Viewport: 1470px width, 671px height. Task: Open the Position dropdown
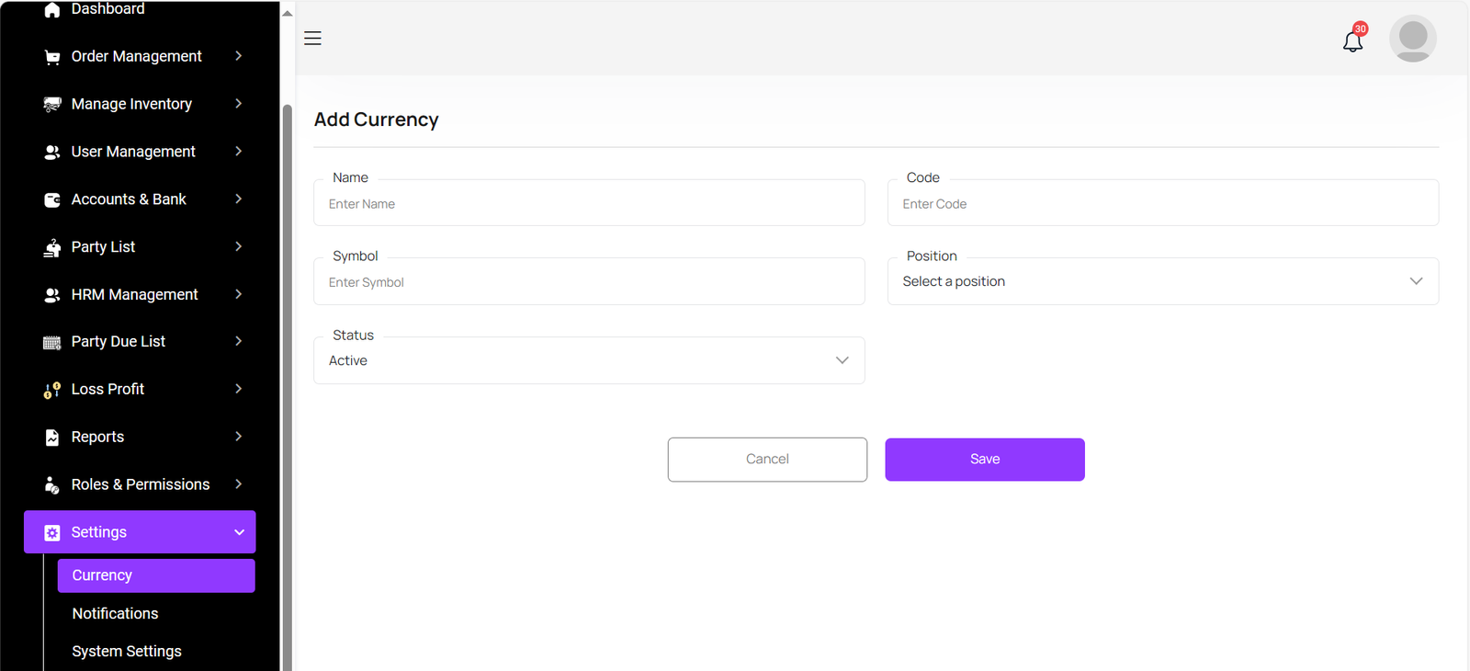1162,281
